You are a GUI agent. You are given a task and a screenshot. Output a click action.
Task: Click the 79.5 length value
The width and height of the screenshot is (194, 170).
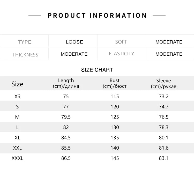pos(66,117)
